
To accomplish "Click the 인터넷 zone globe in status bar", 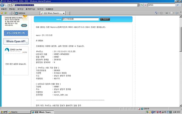I will (x=142, y=109).
